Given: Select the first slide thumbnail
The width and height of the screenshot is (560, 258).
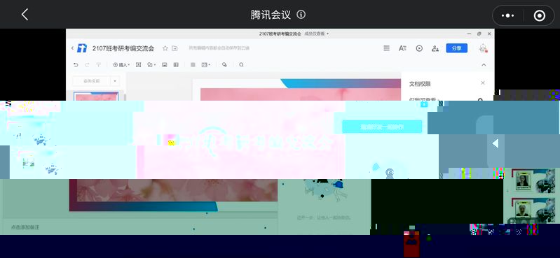Looking at the screenshot, I should [96, 96].
